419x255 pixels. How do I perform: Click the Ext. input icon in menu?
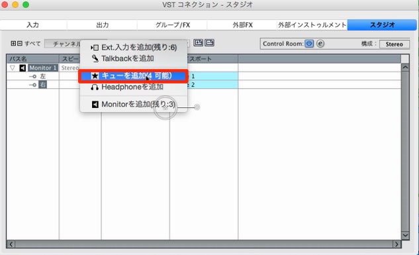click(95, 48)
